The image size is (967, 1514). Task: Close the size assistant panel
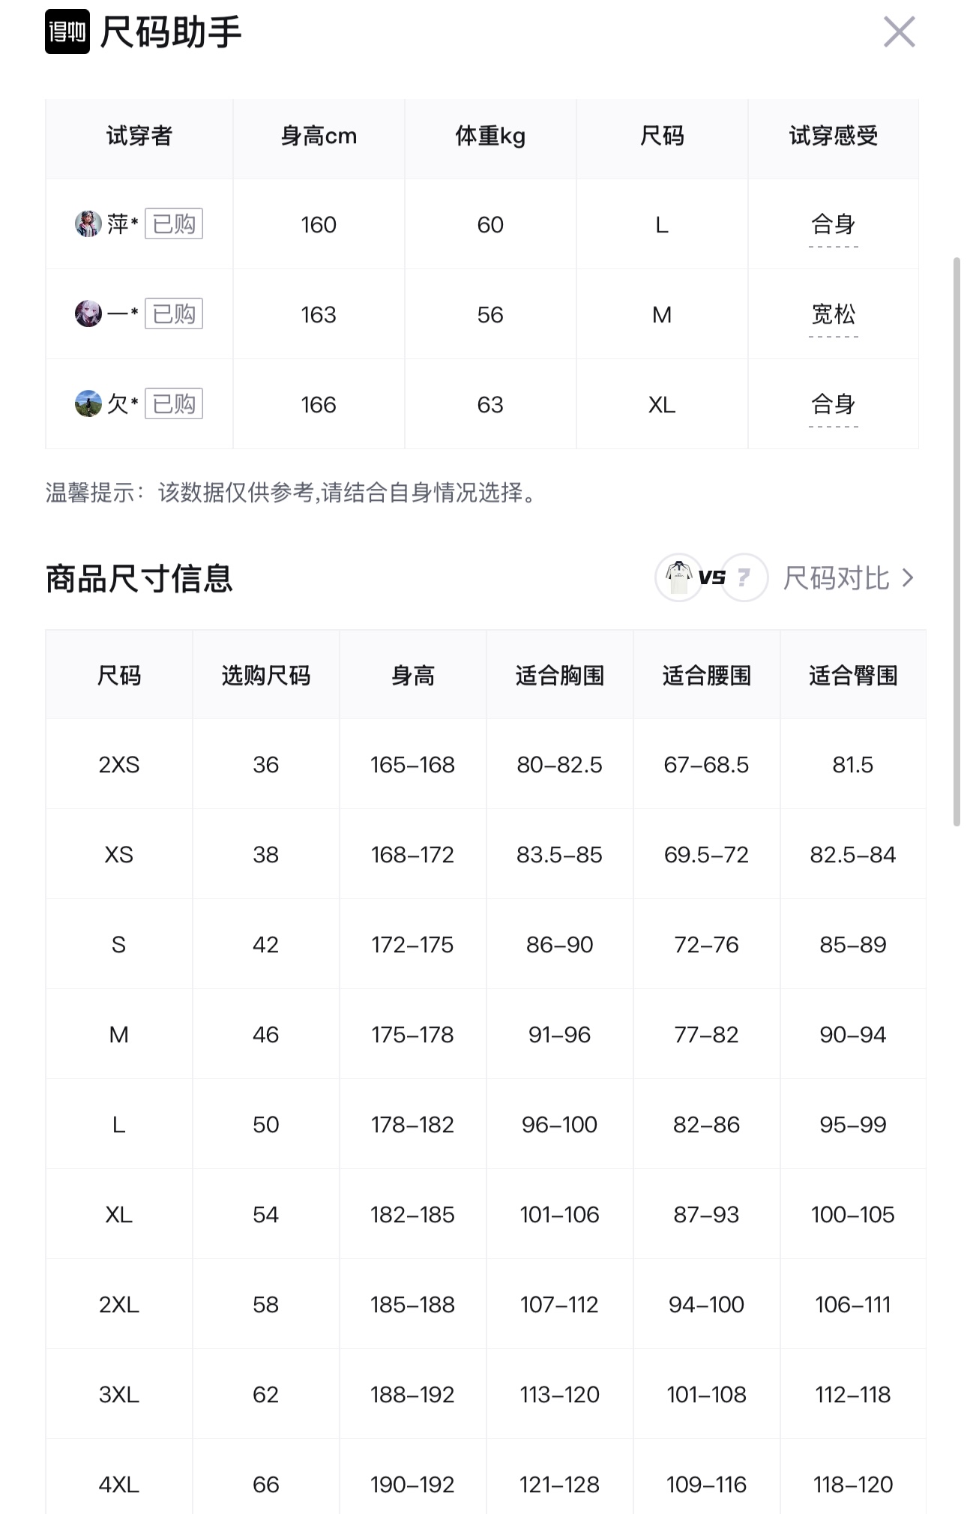pyautogui.click(x=899, y=32)
